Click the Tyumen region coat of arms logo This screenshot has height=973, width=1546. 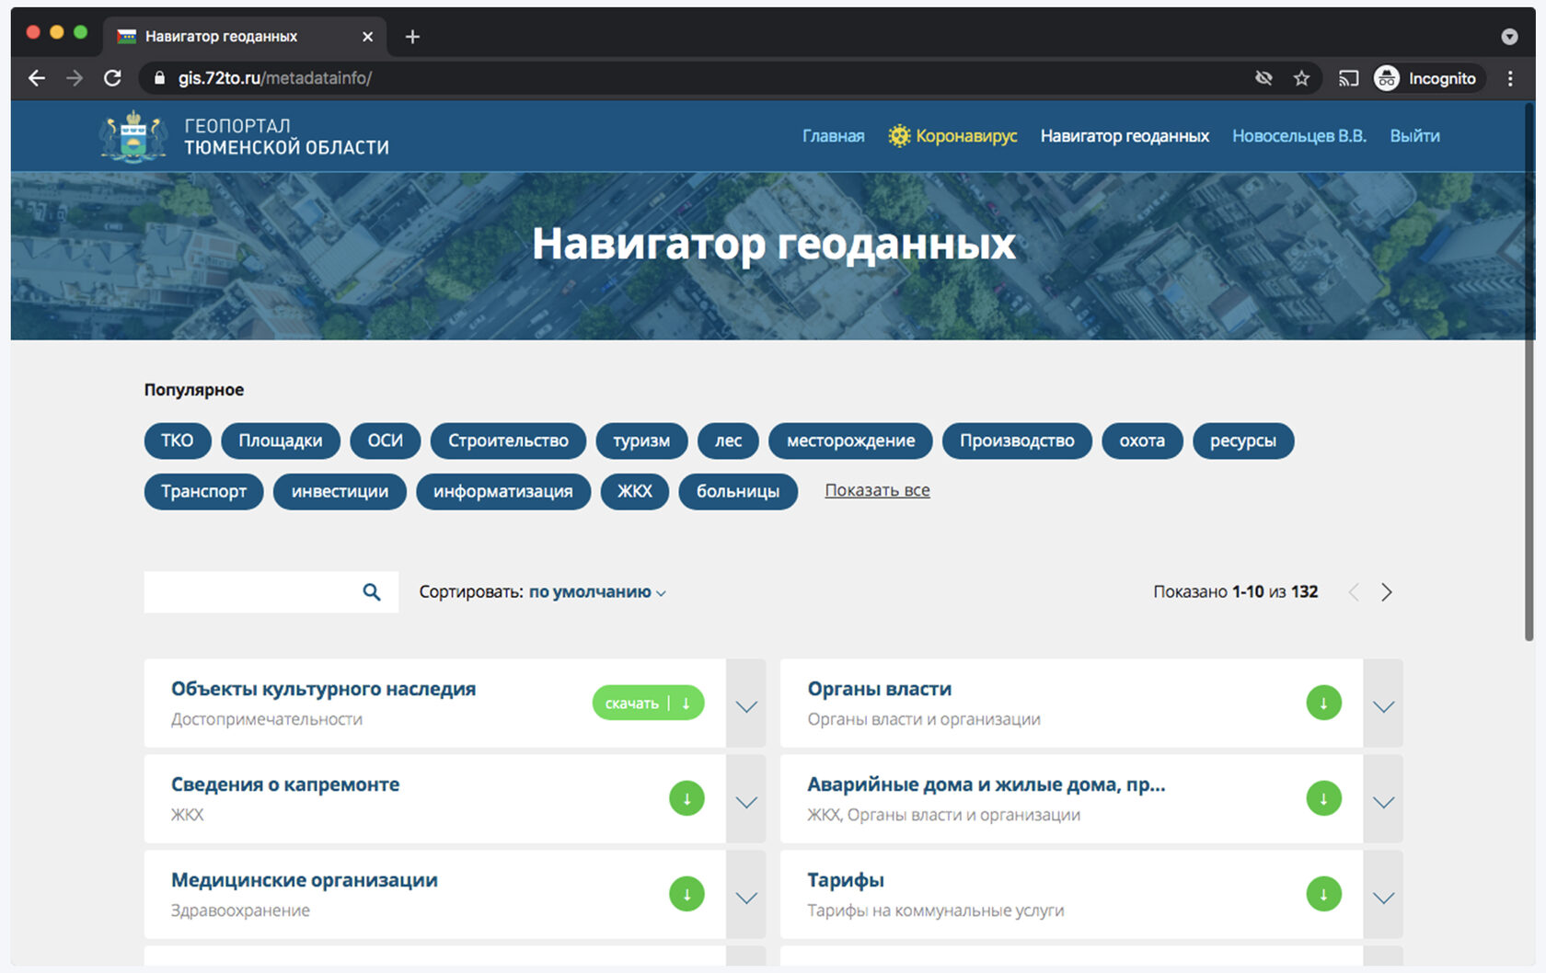[133, 136]
